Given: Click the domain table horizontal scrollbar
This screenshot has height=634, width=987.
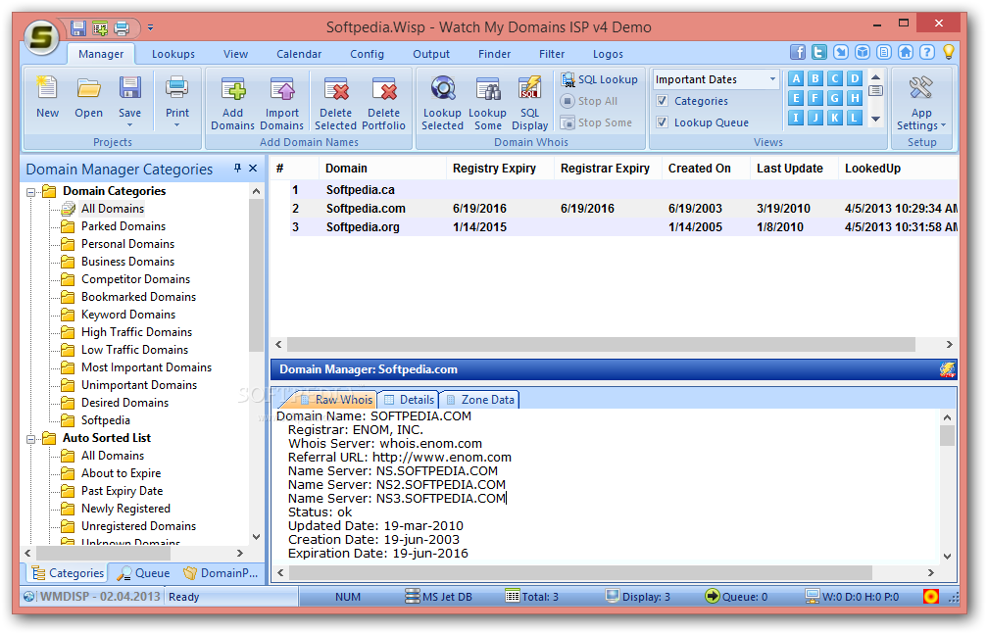Looking at the screenshot, I should (x=601, y=344).
